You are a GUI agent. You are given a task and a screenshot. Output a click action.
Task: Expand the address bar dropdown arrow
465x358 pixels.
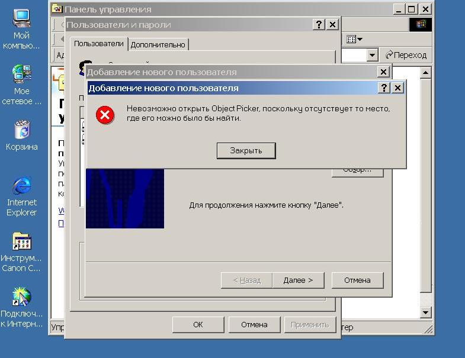click(x=372, y=55)
